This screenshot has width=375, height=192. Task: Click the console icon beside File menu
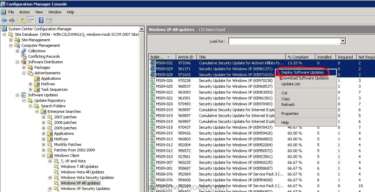(x=3, y=12)
